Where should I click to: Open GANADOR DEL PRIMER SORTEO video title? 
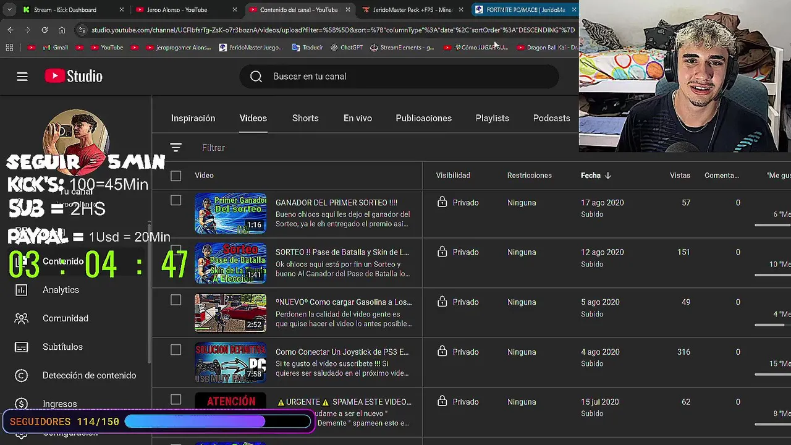pyautogui.click(x=336, y=203)
